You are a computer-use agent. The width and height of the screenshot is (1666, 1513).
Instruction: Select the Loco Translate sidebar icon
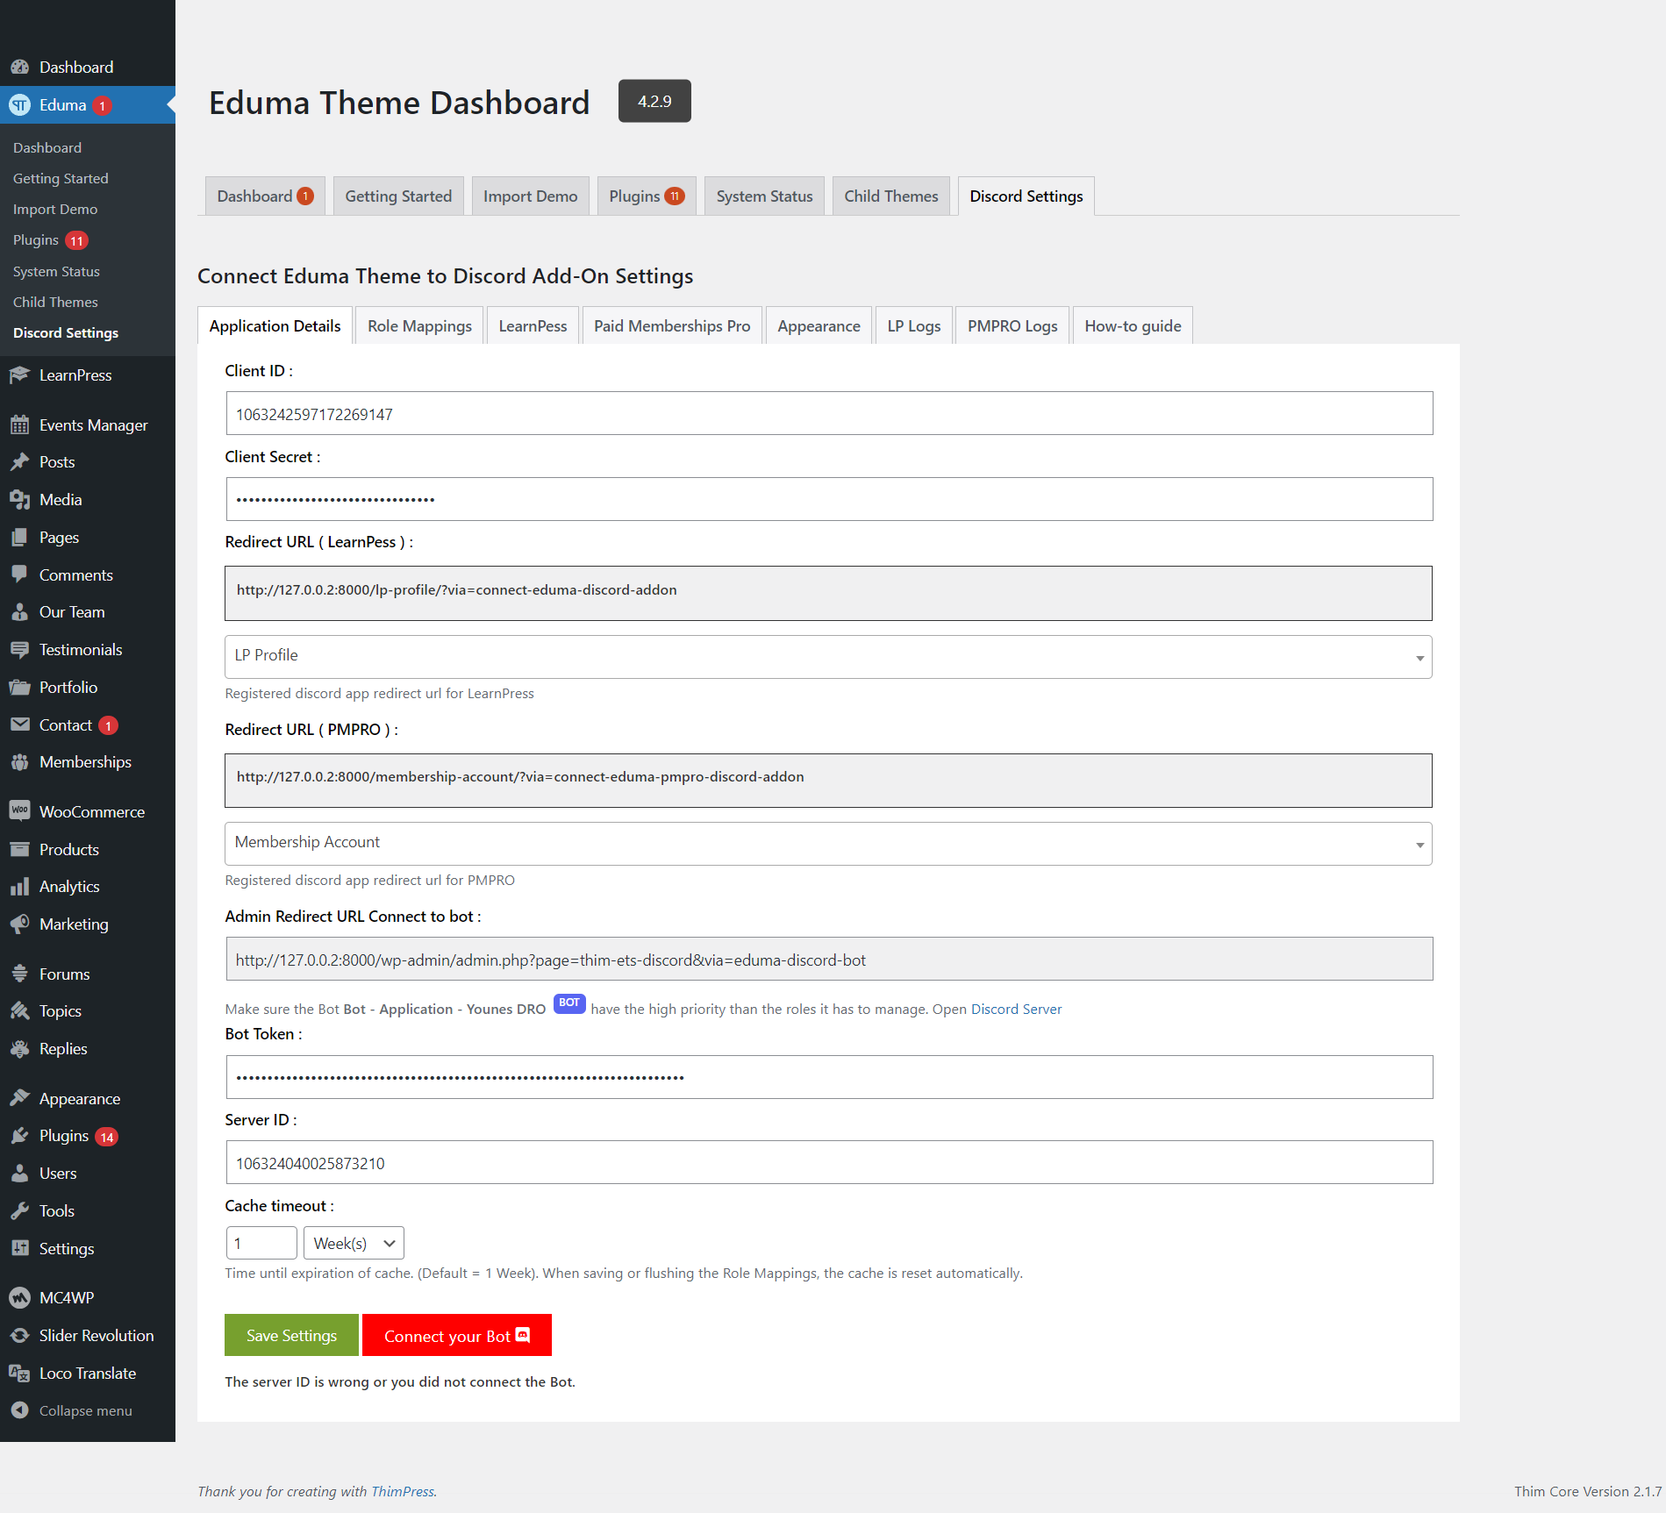[21, 1373]
